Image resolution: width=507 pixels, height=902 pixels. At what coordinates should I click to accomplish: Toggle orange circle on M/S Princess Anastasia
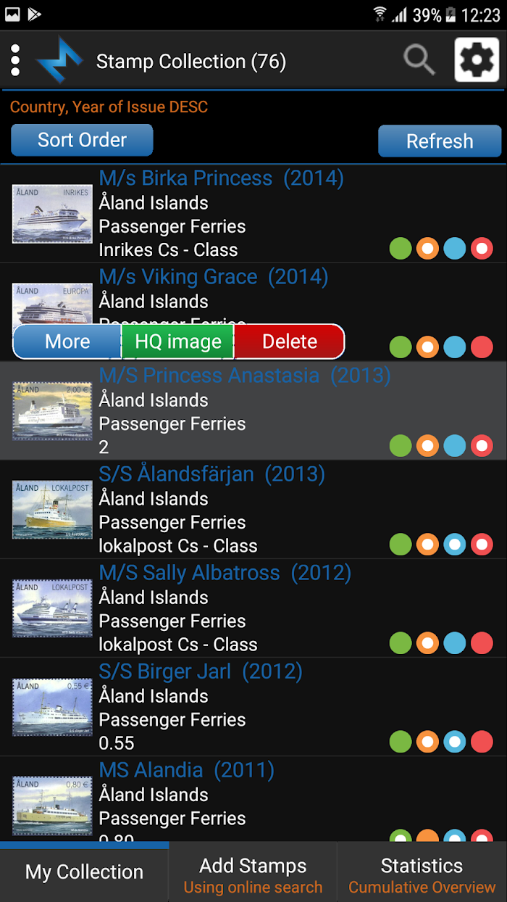pyautogui.click(x=427, y=445)
